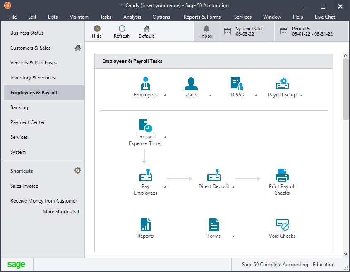Change the System Date calendar
The width and height of the screenshot is (350, 272).
228,31
